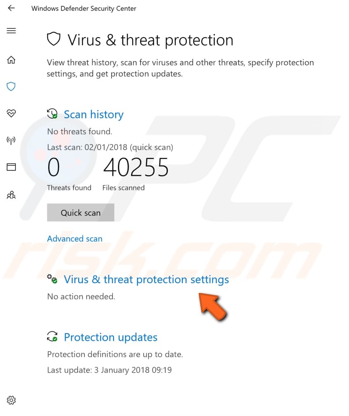This screenshot has height=416, width=349.
Task: Open Firewall & network protection section
Action: coord(11,140)
